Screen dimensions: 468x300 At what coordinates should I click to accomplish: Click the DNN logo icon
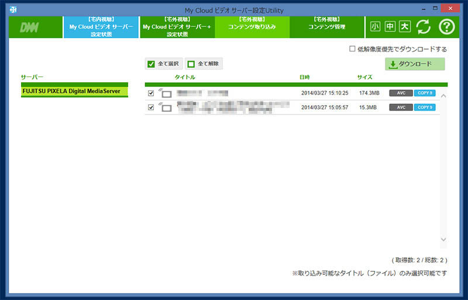point(29,27)
